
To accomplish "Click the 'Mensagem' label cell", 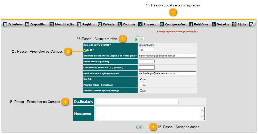I will coord(84,113).
